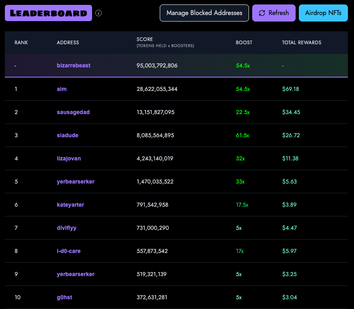Click yerbearserker in rank 5 row

pos(76,182)
